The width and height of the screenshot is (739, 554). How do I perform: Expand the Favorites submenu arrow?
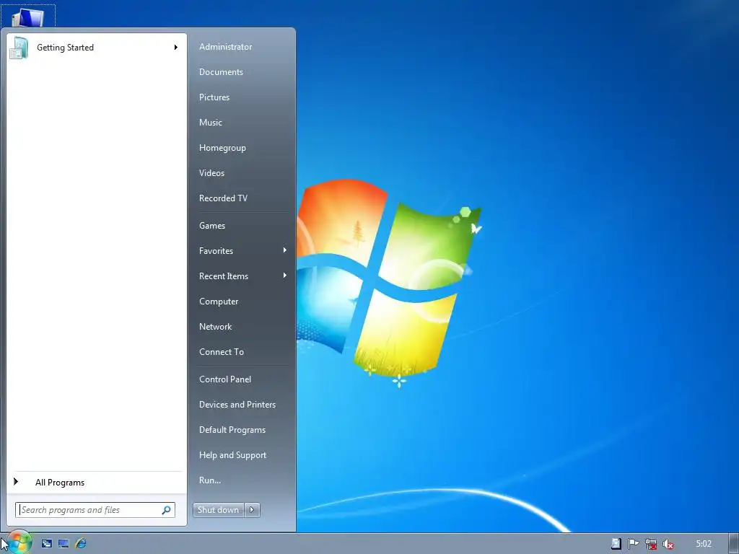(x=284, y=250)
